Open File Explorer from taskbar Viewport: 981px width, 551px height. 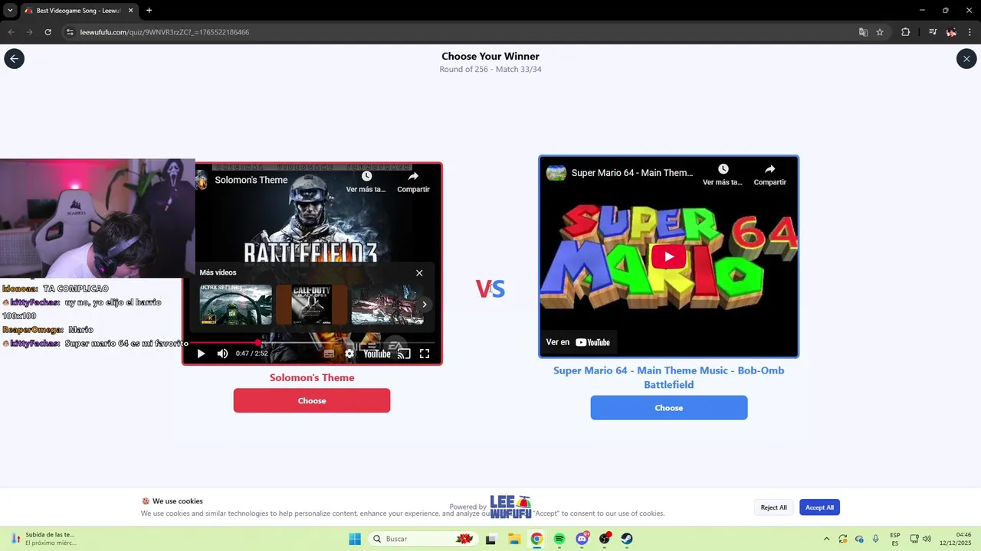click(x=514, y=539)
